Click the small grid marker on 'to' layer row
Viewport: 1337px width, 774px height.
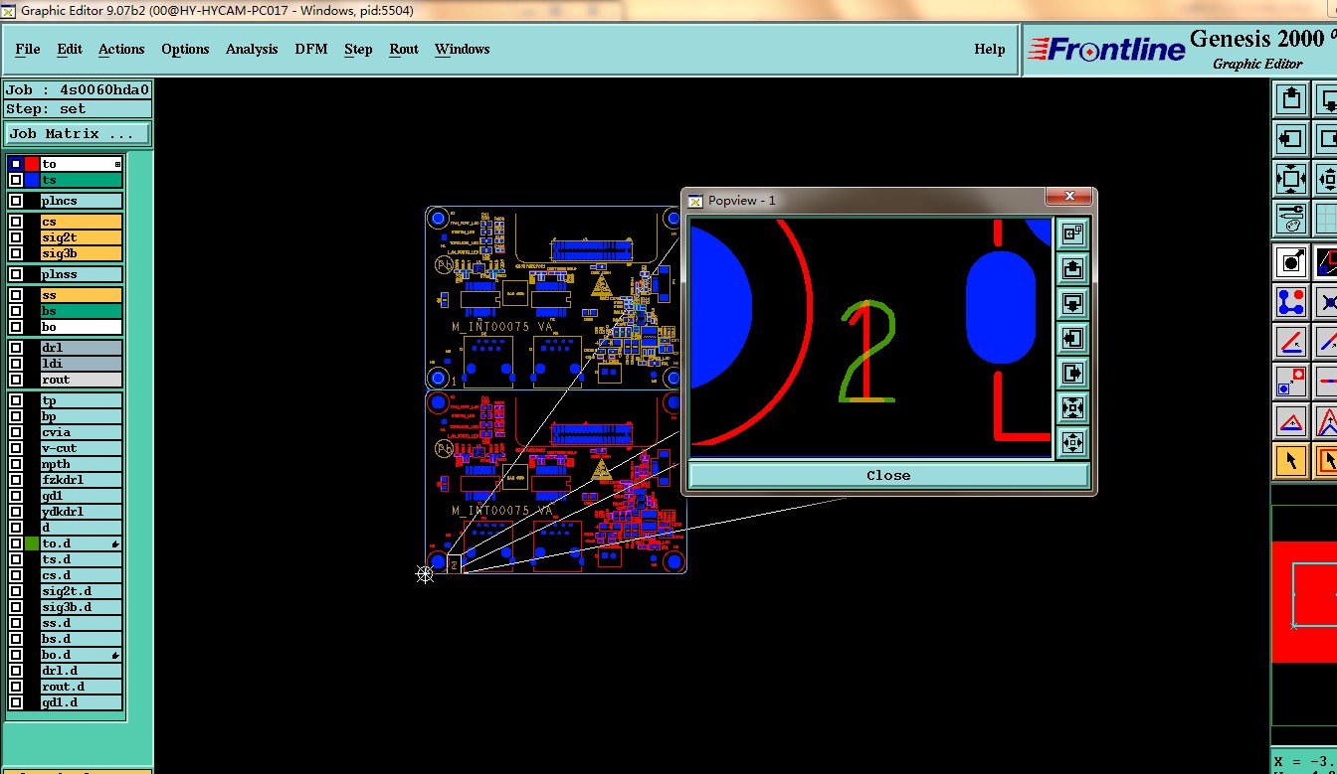coord(117,164)
